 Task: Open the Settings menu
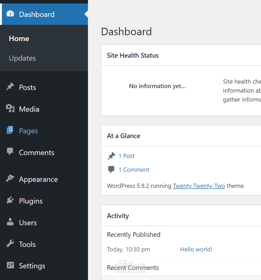(32, 266)
